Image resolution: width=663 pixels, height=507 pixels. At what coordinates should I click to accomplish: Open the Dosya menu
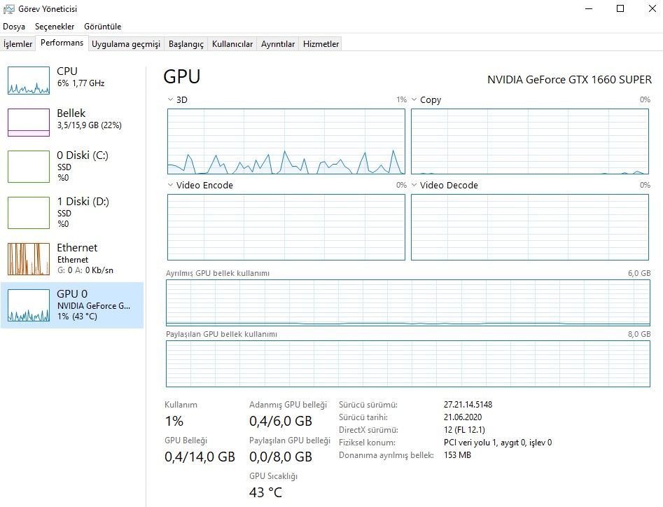tap(14, 27)
